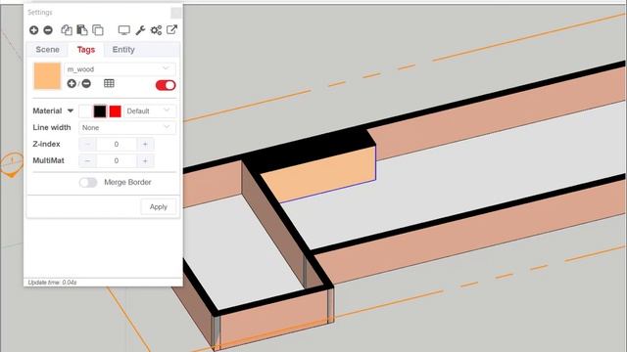Click the copy settings icon
This screenshot has width=627, height=352.
click(67, 30)
